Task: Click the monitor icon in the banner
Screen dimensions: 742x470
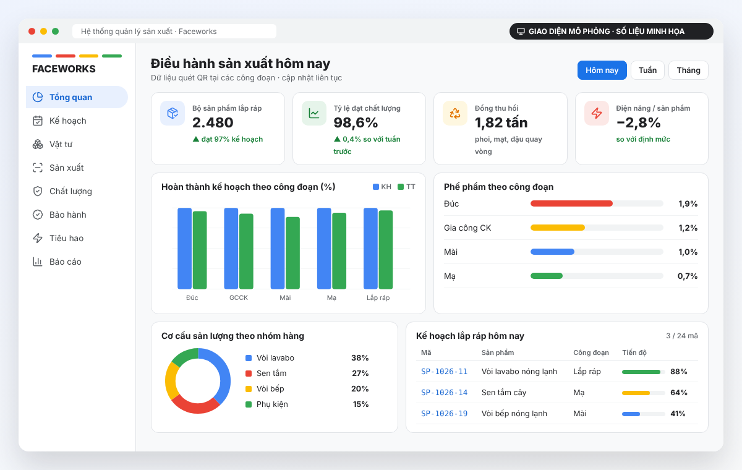Action: [521, 31]
